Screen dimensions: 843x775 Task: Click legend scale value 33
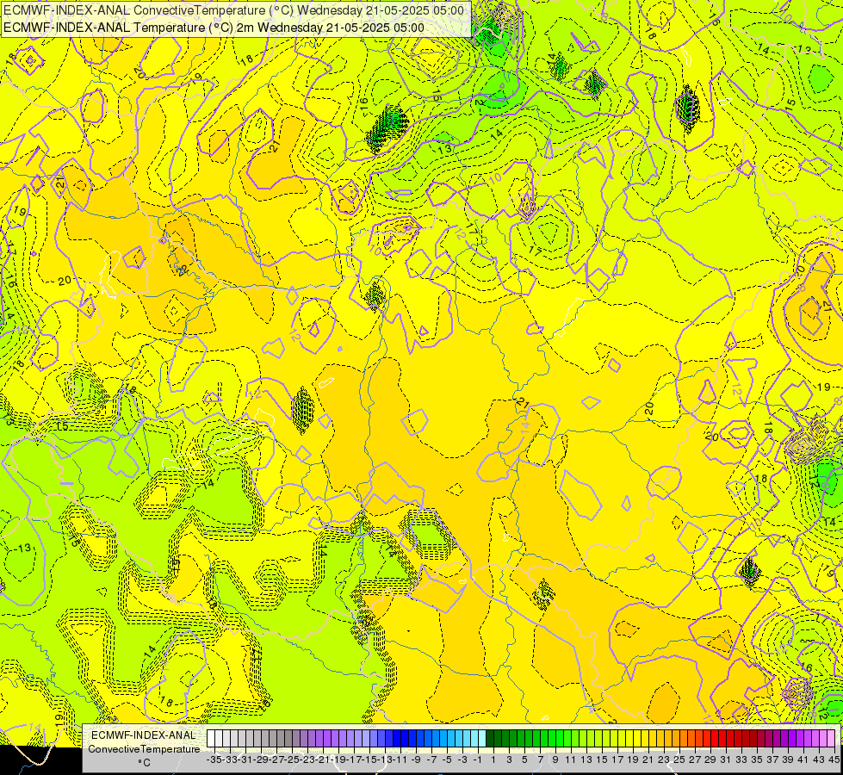(x=741, y=759)
